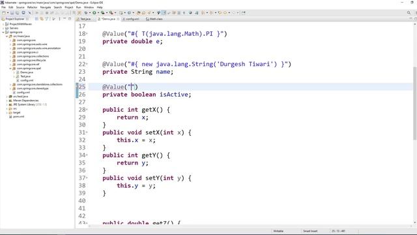
Task: Click the Project Explorer filter icon
Action: (x=47, y=19)
